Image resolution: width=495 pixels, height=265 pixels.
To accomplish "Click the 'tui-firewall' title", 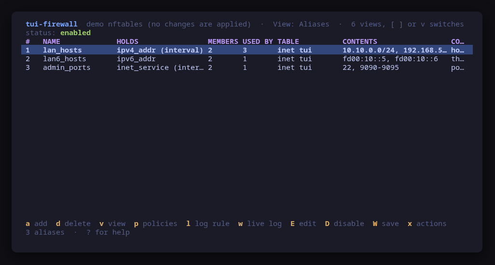I will 52,24.
